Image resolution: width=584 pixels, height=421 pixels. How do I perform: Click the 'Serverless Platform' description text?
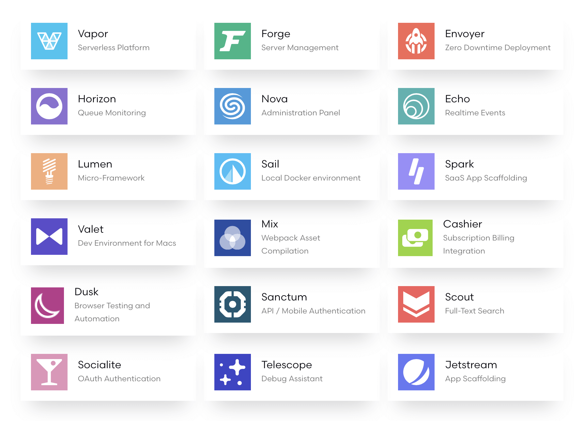(114, 48)
